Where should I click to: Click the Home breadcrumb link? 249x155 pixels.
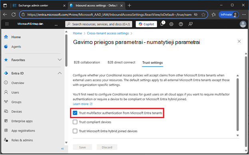[77, 33]
